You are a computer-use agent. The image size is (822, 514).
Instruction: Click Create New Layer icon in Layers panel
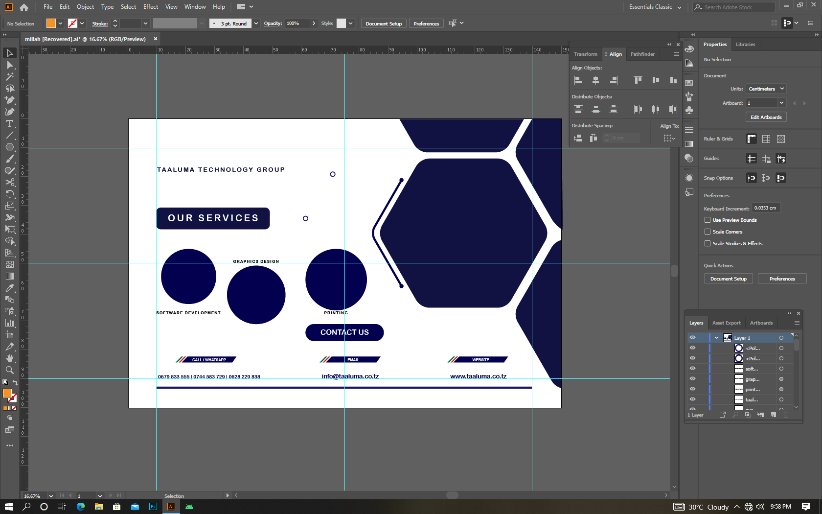click(x=774, y=415)
